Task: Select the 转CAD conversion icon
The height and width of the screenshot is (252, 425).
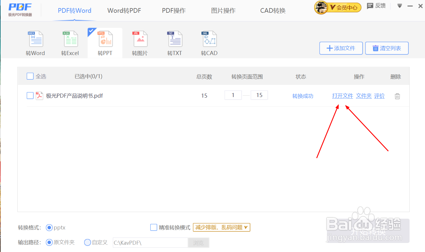Action: pyautogui.click(x=209, y=43)
